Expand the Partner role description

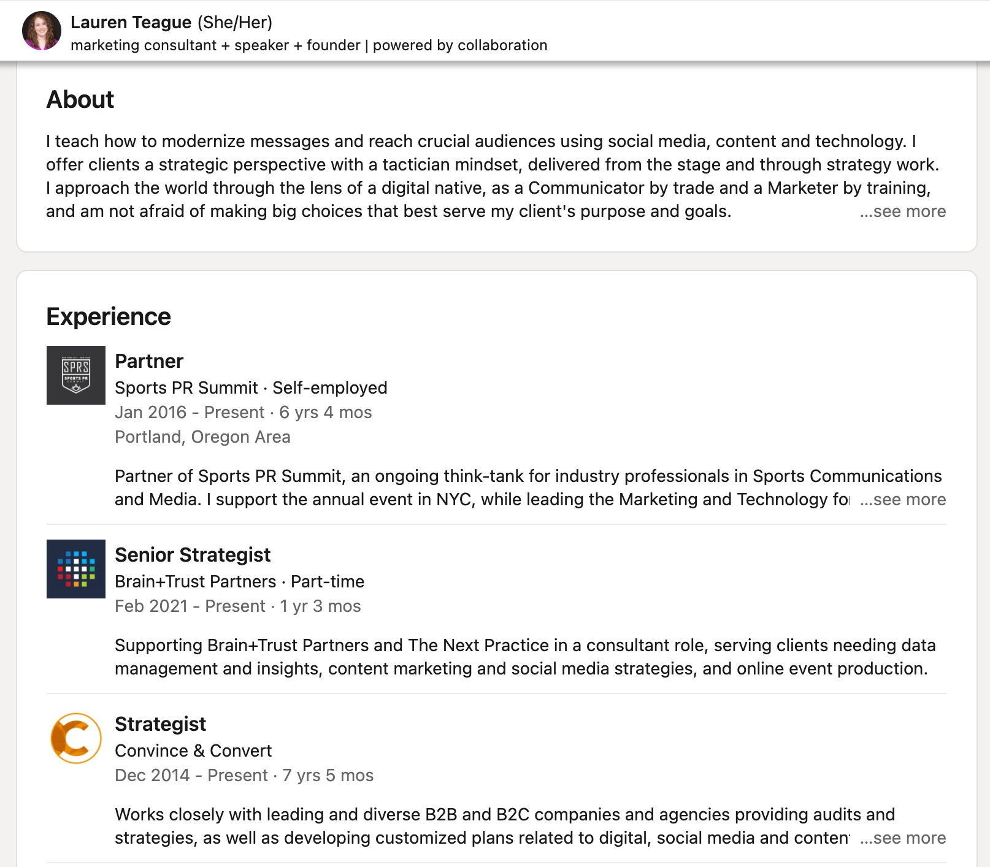pyautogui.click(x=902, y=500)
